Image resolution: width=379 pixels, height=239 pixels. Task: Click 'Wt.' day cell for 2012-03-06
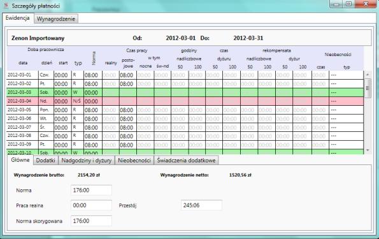point(46,119)
